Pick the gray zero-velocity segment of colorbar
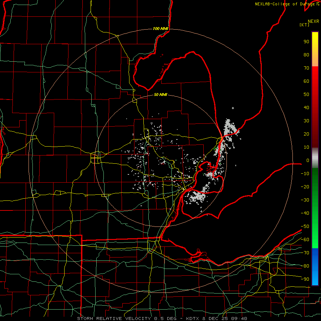This screenshot has height=321, width=321. pyautogui.click(x=315, y=158)
